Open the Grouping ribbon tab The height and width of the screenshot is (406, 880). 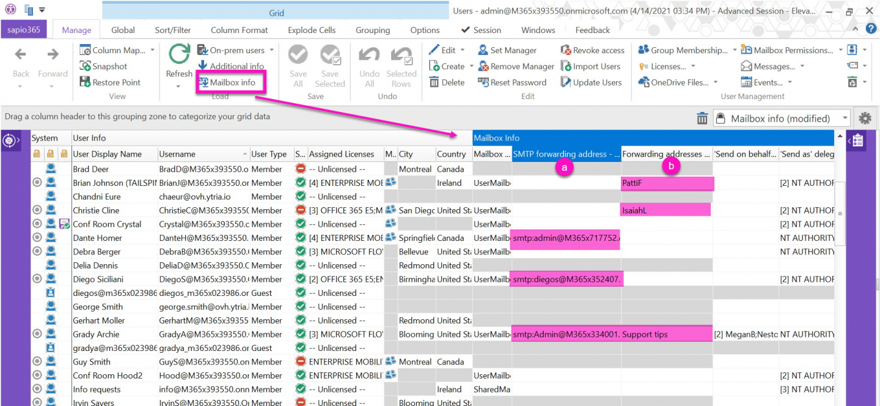(373, 30)
